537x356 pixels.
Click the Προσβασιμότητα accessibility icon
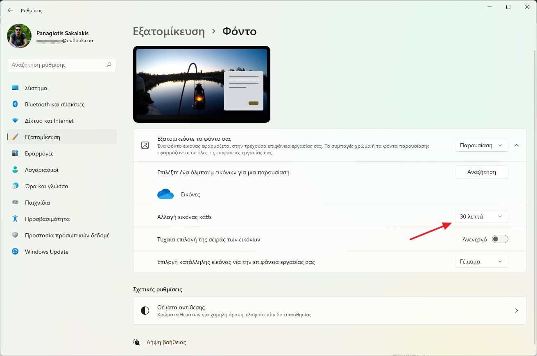click(15, 219)
